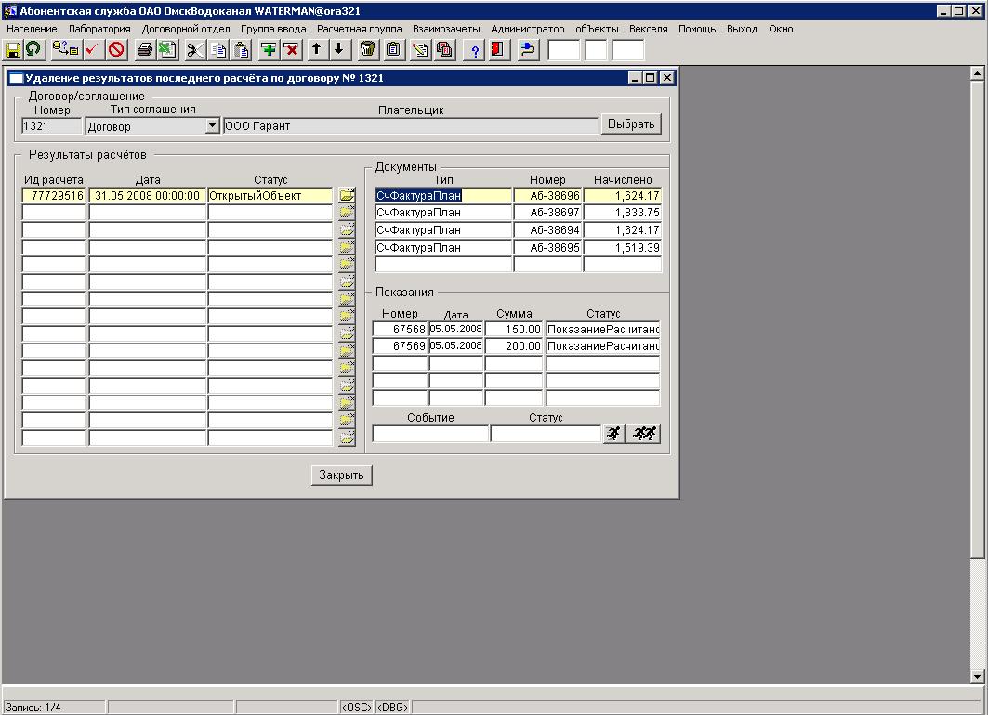Click the scissors cut icon

coord(194,50)
